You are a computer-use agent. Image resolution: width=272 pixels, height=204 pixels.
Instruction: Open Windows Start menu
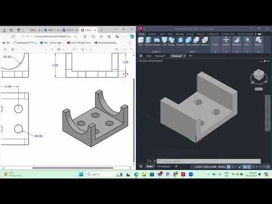(81, 174)
